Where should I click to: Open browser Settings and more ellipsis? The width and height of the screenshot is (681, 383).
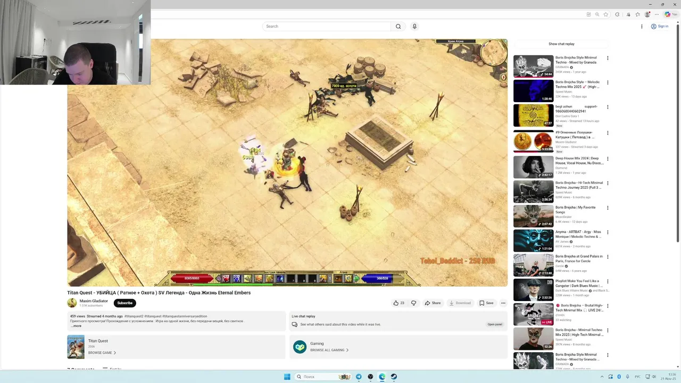(x=657, y=14)
